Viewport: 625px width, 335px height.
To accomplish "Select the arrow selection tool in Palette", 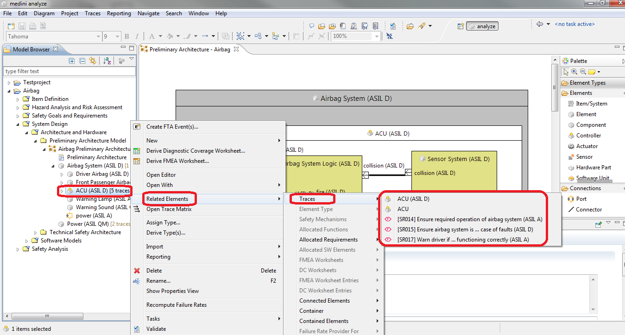I will click(x=566, y=72).
